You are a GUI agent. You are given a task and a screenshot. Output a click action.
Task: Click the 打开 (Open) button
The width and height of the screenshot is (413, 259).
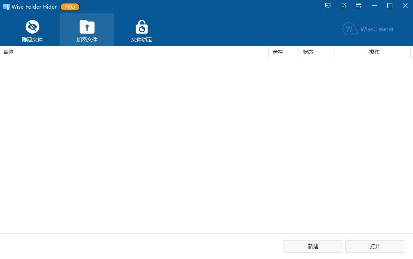click(x=375, y=247)
